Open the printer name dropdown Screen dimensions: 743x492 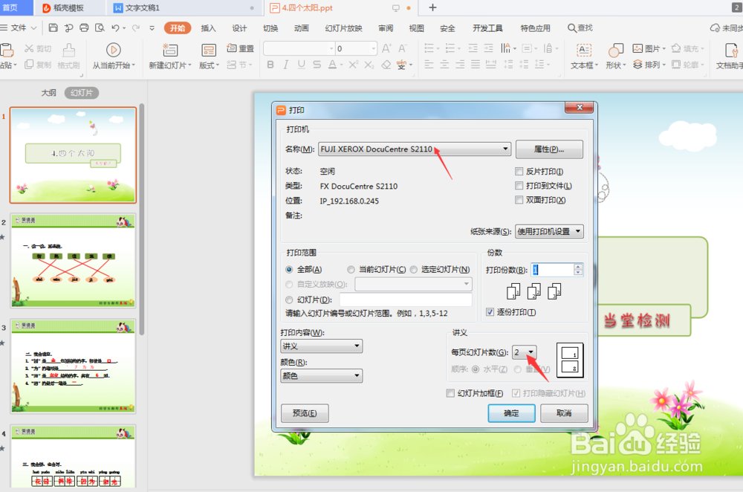[x=505, y=149]
